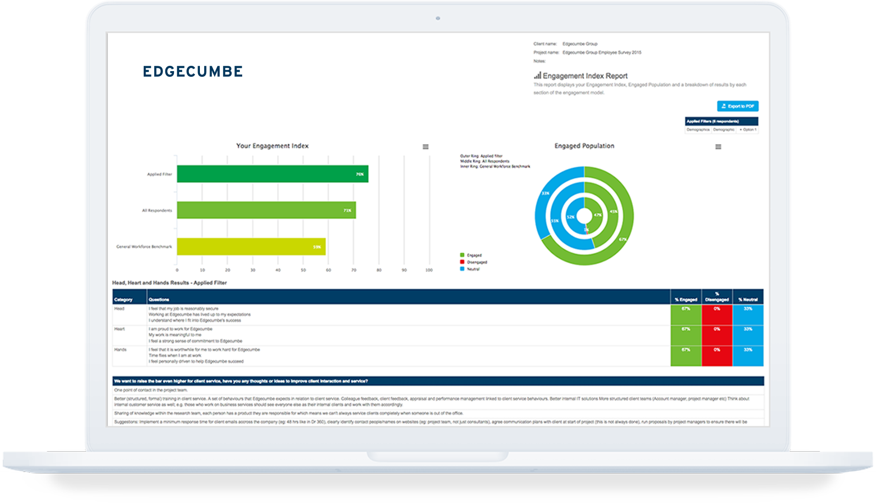Image resolution: width=876 pixels, height=503 pixels.
Task: Click 'Time flies when I am at work'
Action: pos(175,356)
